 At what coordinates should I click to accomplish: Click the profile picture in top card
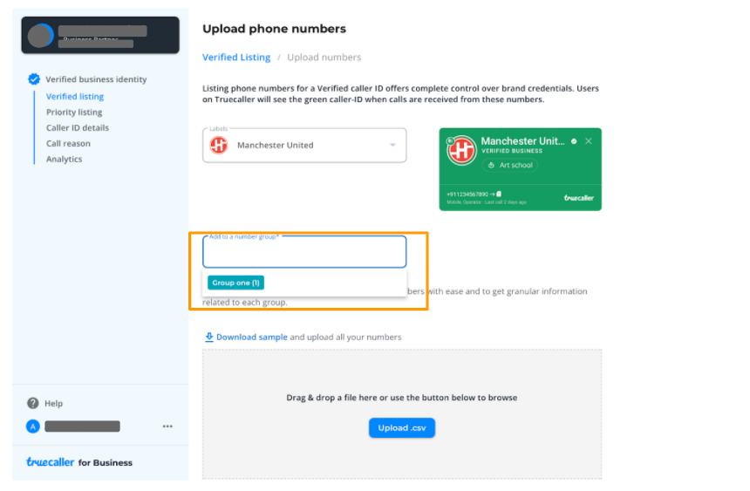pyautogui.click(x=40, y=36)
